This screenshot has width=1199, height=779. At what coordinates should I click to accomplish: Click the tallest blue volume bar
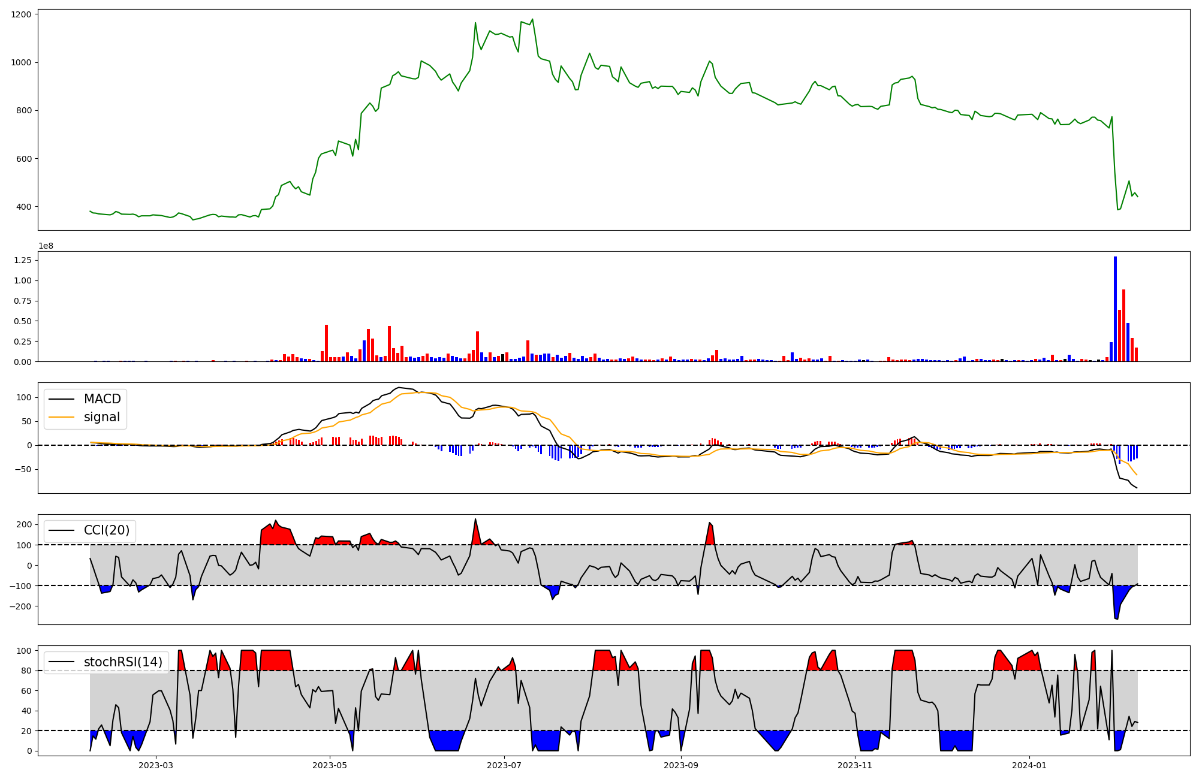[1115, 309]
